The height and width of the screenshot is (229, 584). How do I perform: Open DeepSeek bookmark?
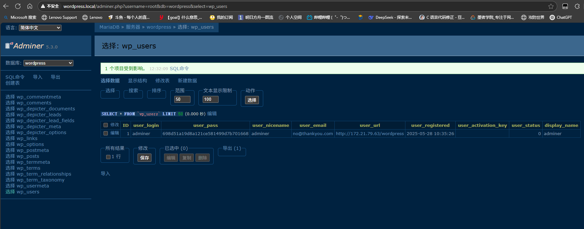pos(390,17)
